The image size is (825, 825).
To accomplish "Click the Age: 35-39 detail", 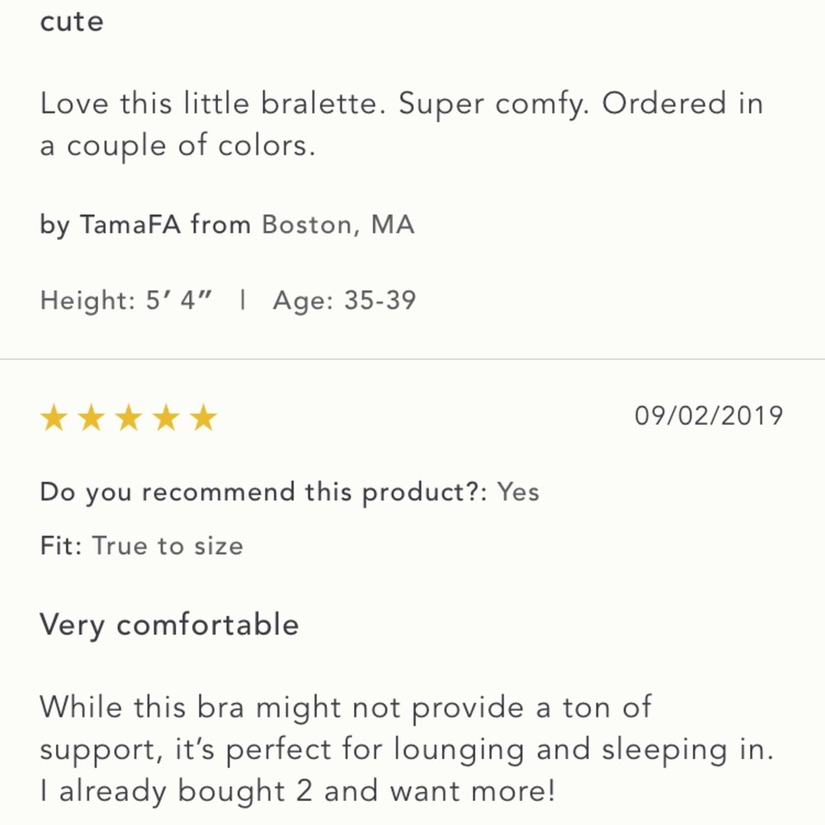I will pos(344,300).
